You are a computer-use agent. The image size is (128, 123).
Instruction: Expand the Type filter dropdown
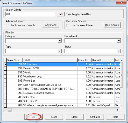pos(60,51)
